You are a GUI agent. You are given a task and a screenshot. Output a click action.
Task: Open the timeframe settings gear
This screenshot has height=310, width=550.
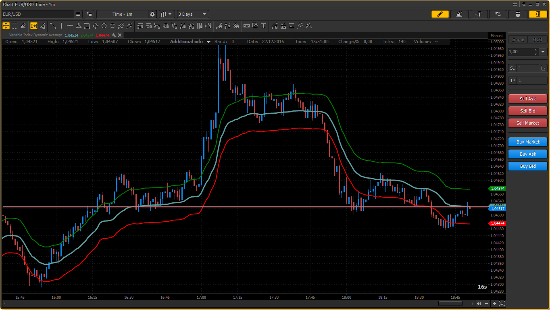(152, 14)
